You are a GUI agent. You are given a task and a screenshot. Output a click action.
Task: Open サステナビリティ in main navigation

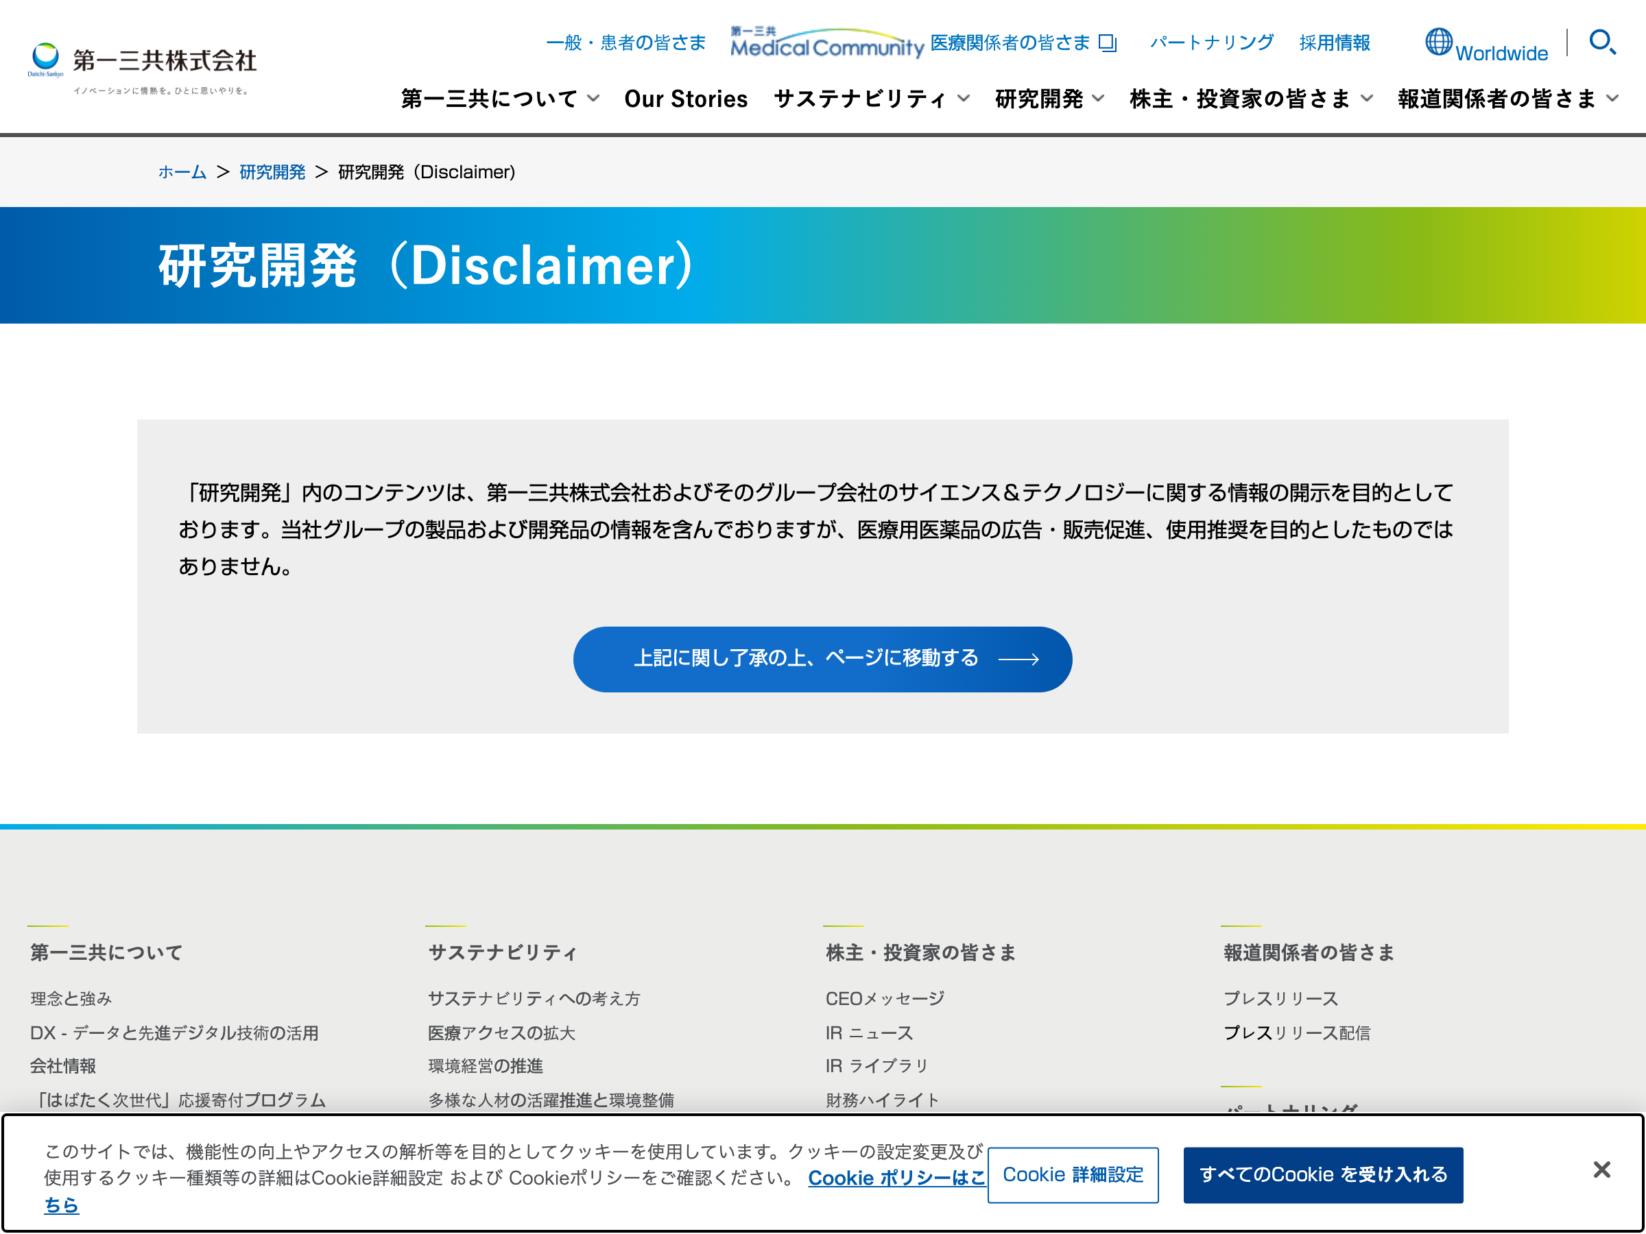pyautogui.click(x=860, y=98)
